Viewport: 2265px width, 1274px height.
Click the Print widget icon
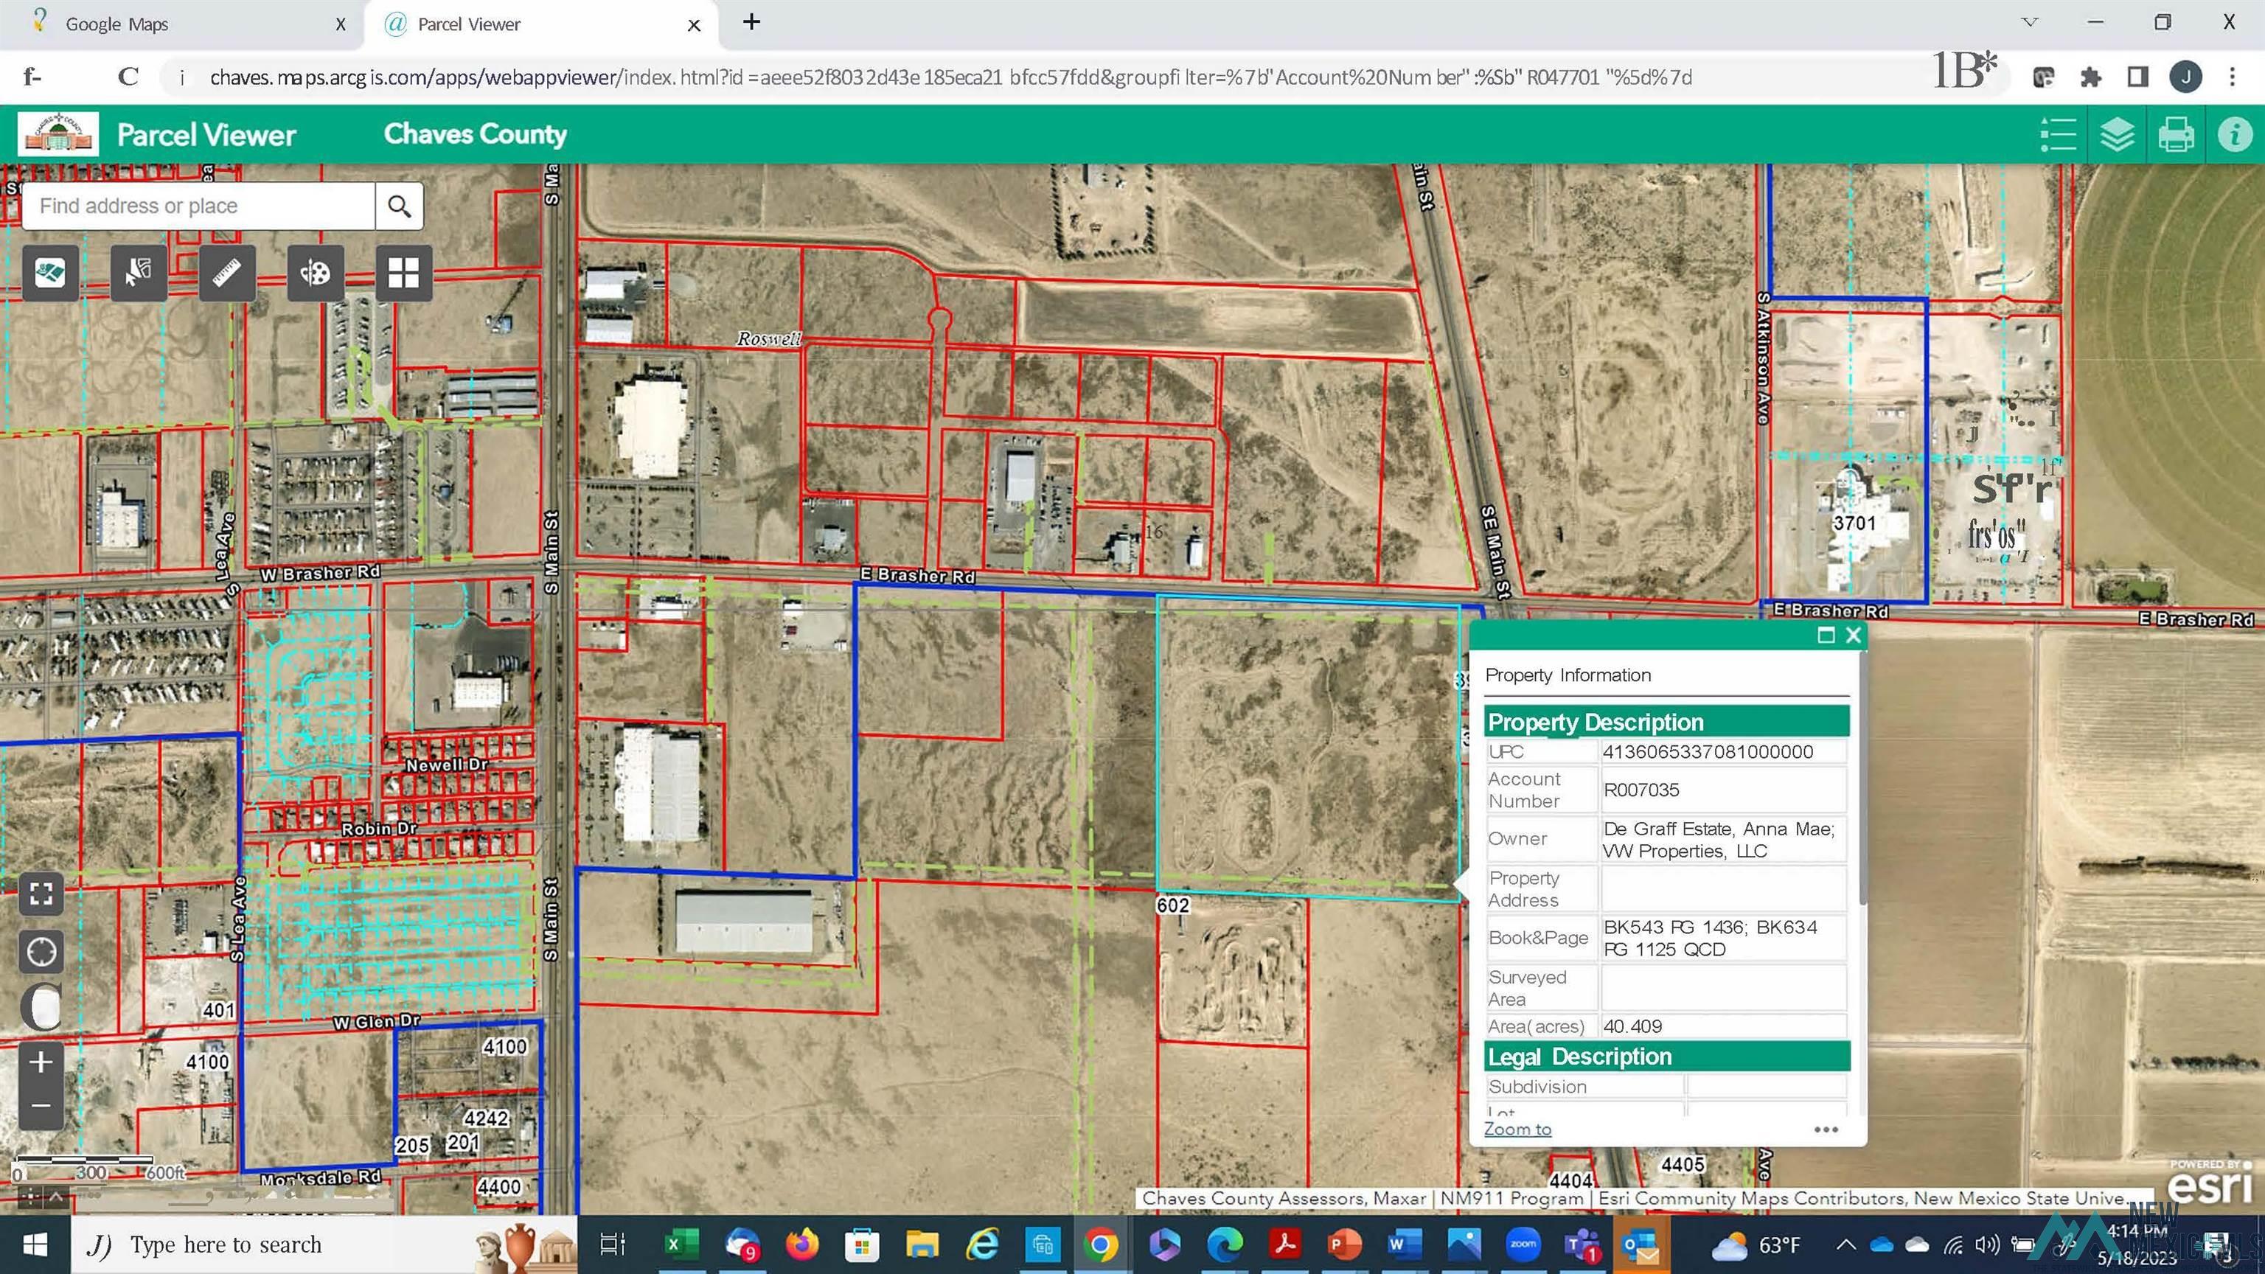point(2175,134)
